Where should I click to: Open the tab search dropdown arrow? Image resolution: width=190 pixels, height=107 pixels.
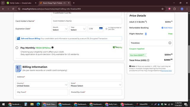pos(3,3)
